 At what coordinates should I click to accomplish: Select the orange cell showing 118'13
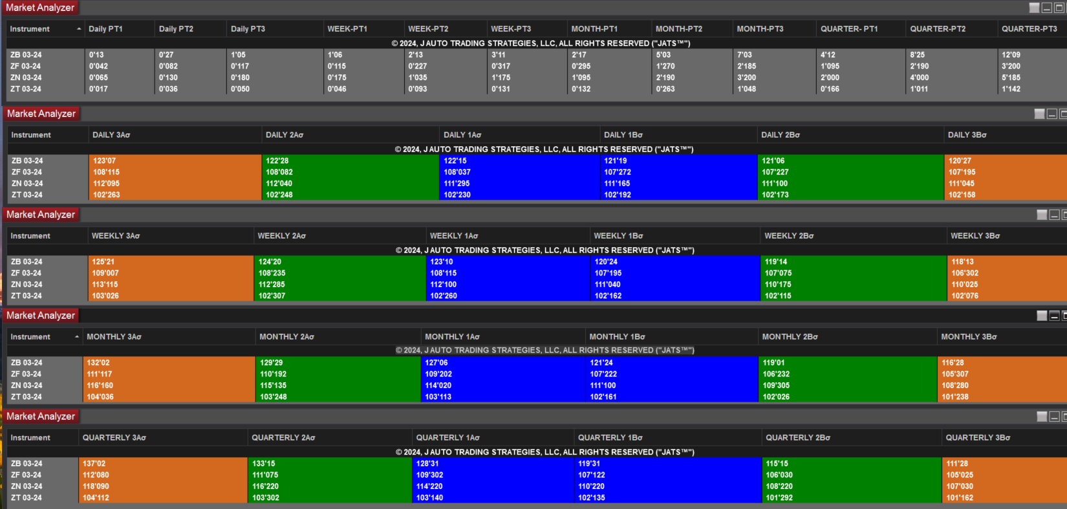click(x=1007, y=262)
